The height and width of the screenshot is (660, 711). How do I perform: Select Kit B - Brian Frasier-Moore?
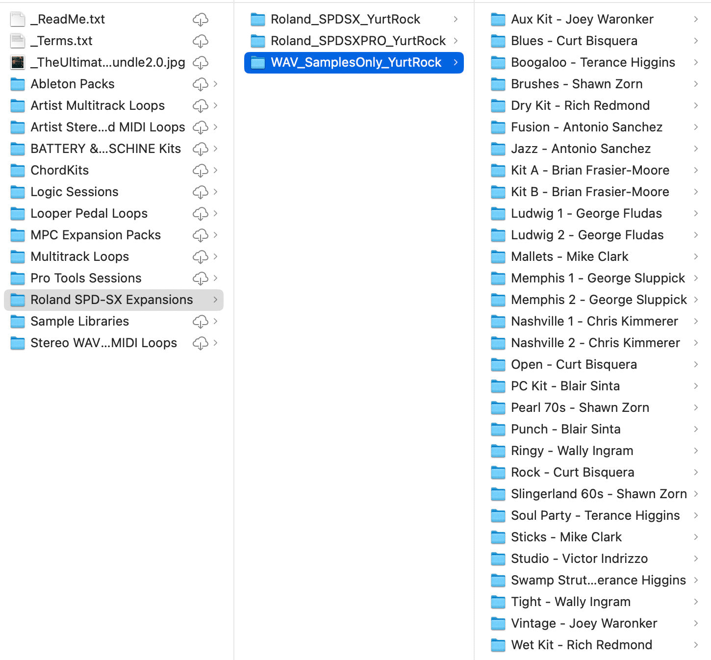(594, 192)
